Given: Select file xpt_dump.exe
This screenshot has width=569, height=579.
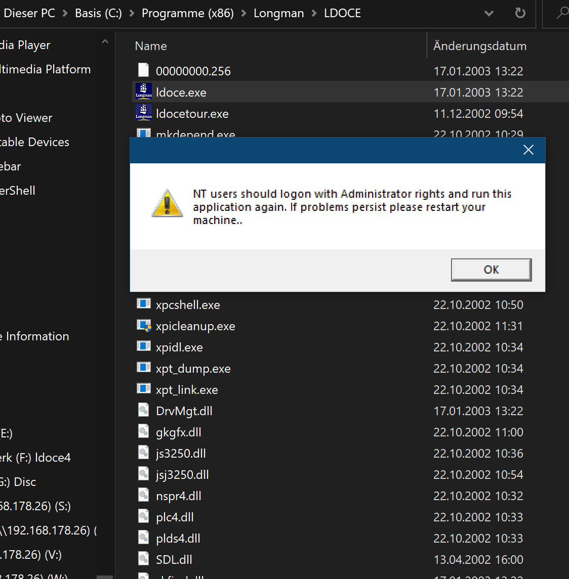Looking at the screenshot, I should (193, 369).
